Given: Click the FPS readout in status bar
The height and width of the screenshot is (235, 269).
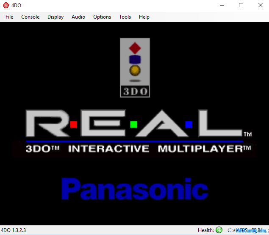Looking at the screenshot, I should pos(248,230).
